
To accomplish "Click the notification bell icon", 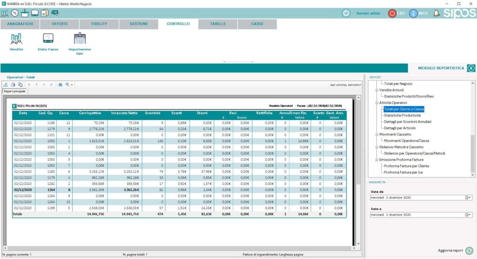I will tap(436, 13).
